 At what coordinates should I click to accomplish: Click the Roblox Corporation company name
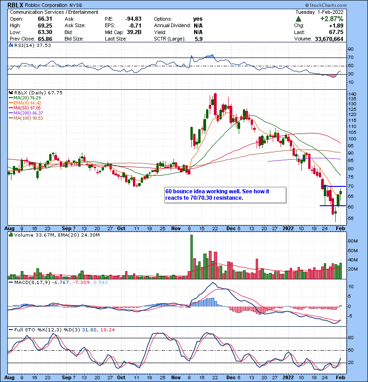point(46,5)
